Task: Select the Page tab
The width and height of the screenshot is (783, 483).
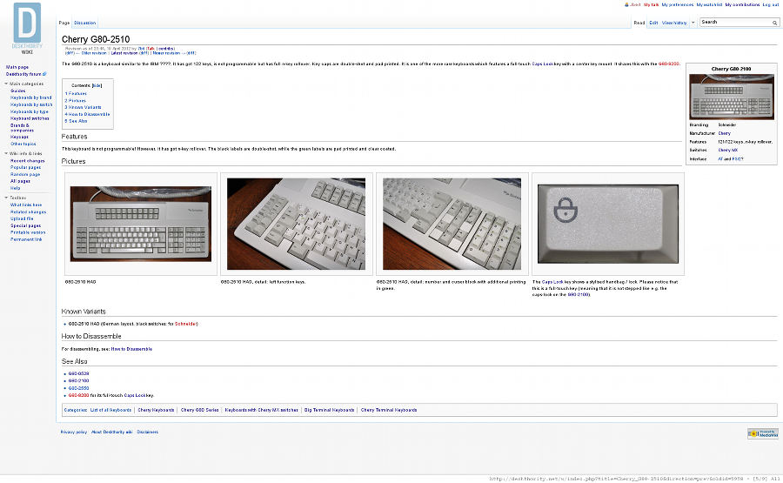Action: (64, 23)
